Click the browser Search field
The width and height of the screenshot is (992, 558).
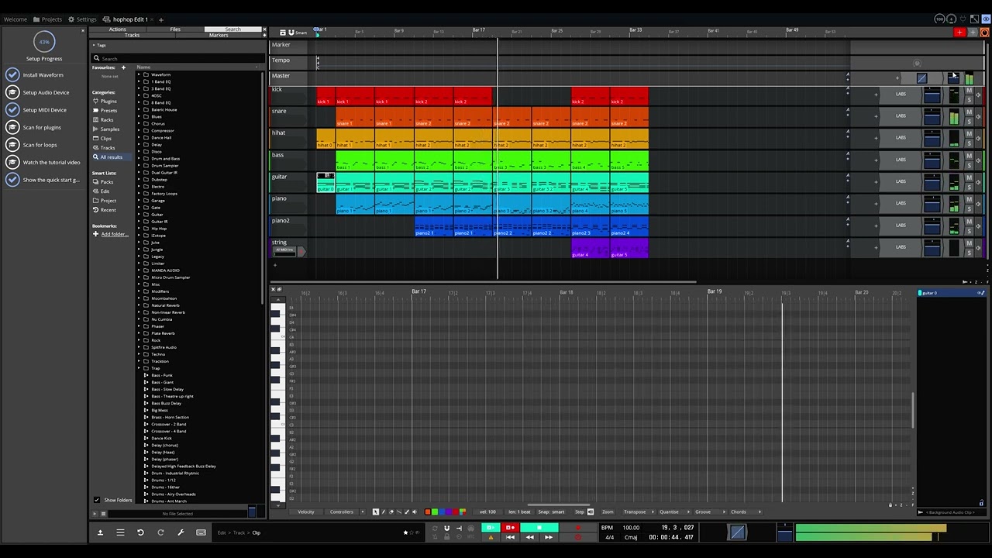click(x=178, y=58)
